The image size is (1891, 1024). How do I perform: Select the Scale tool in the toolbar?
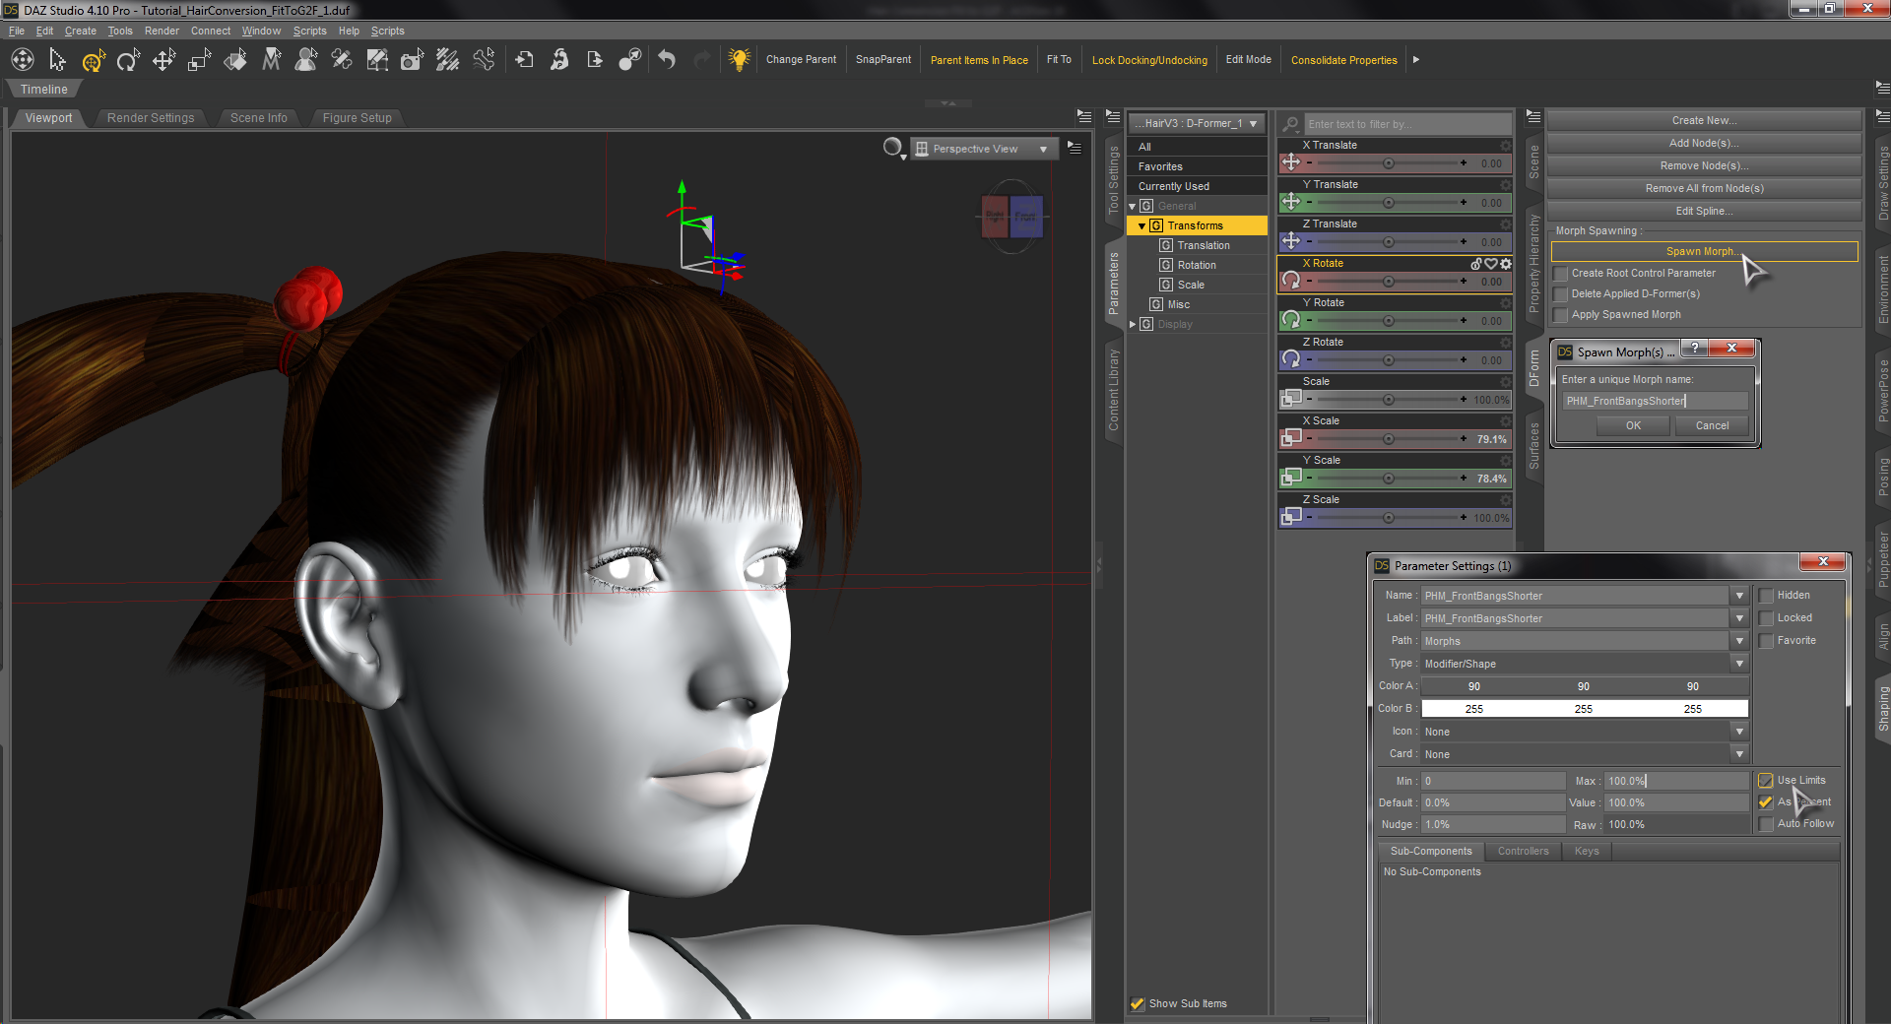pyautogui.click(x=200, y=60)
